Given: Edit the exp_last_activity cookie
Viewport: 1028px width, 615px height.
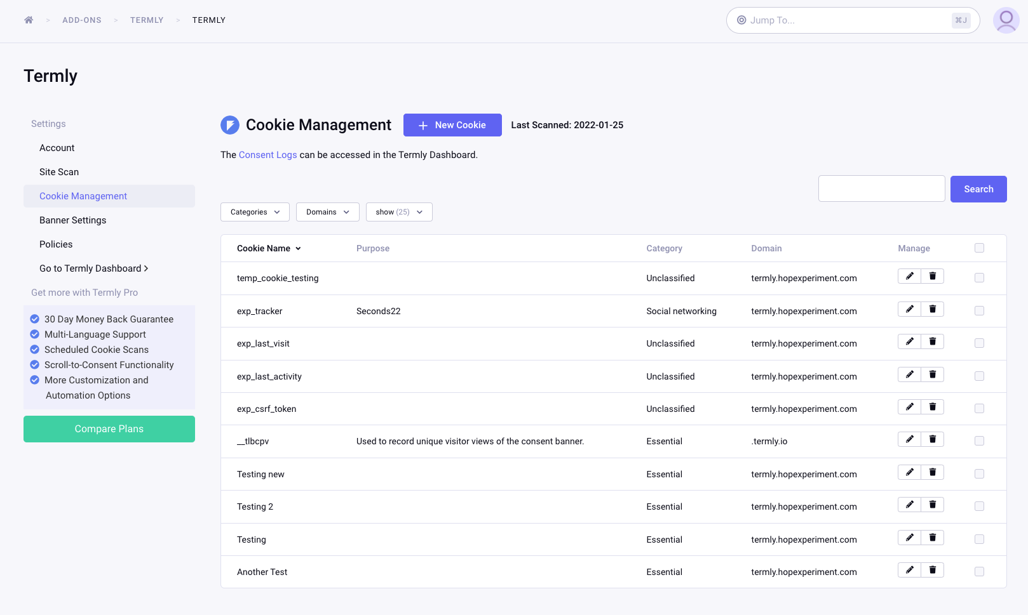Looking at the screenshot, I should point(909,374).
